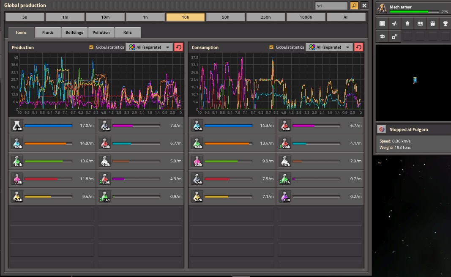Click the Weight: 193 tons text

395,148
